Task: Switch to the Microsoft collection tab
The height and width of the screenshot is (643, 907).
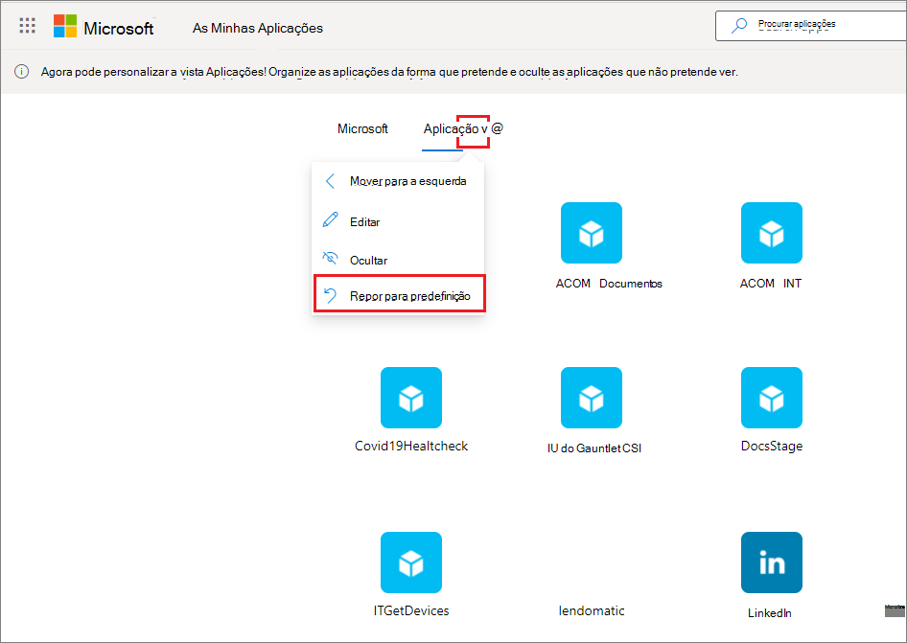Action: 362,128
